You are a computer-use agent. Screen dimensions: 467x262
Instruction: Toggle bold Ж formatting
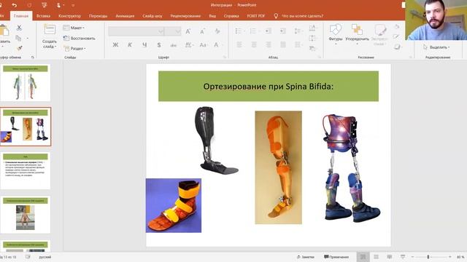[x=115, y=45]
